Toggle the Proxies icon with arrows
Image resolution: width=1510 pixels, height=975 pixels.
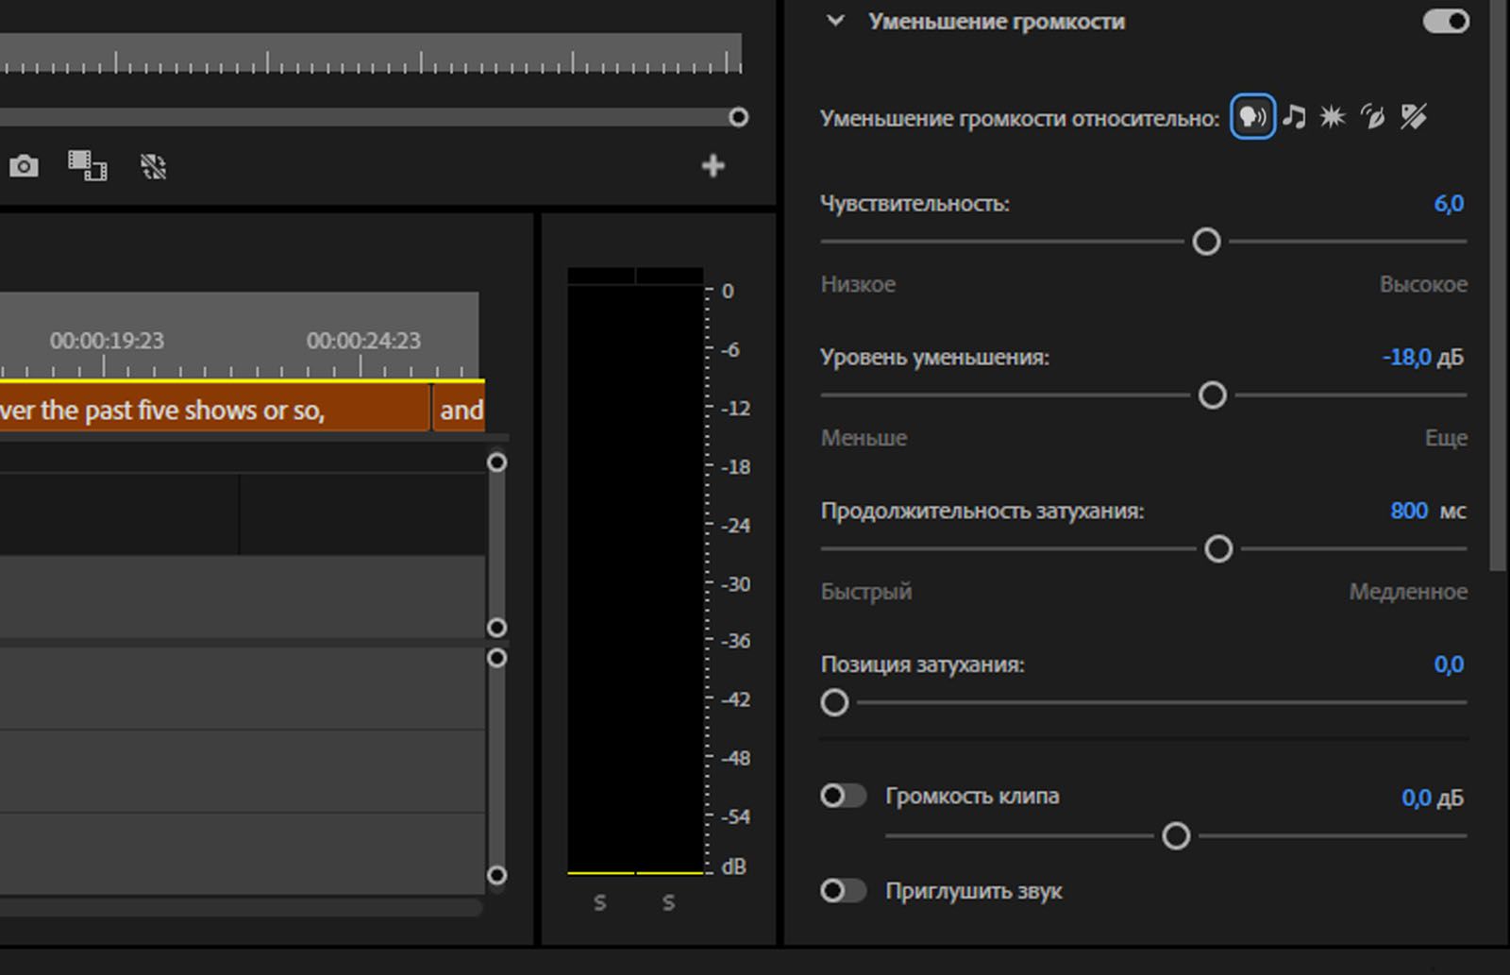153,167
